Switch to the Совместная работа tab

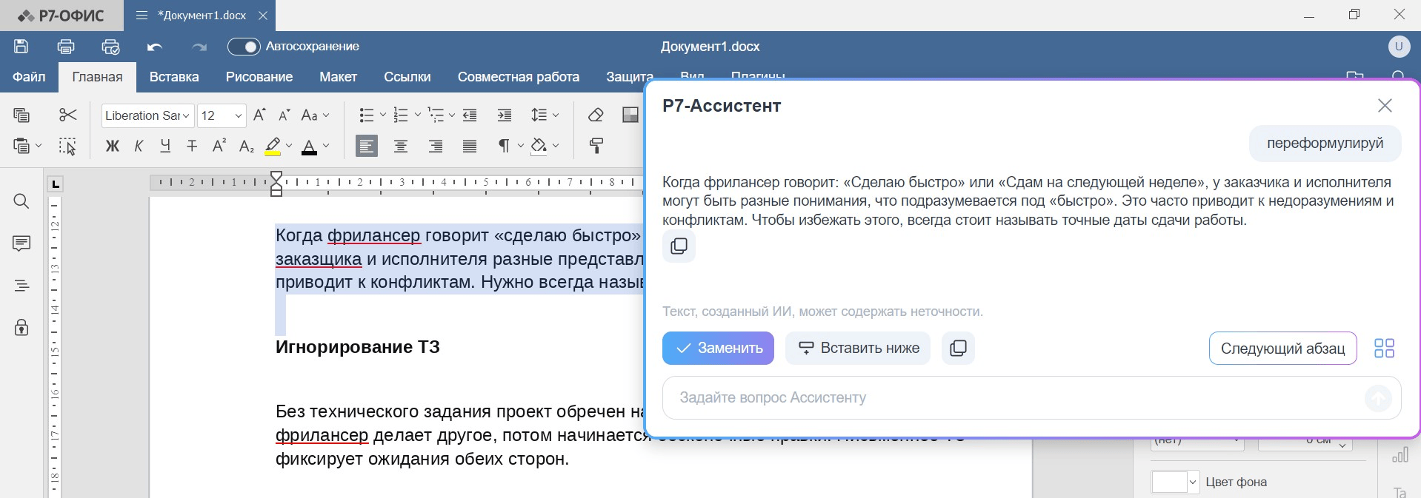click(519, 77)
